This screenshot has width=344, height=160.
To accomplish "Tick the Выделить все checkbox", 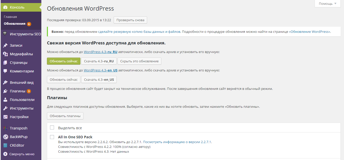I will click(52, 128).
